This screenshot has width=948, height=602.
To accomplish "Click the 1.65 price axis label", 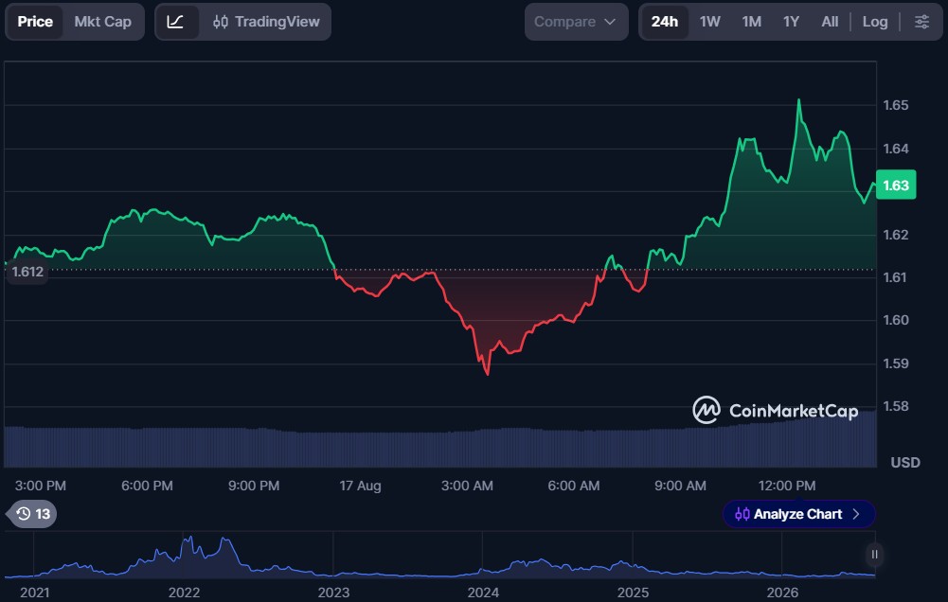I will 895,105.
